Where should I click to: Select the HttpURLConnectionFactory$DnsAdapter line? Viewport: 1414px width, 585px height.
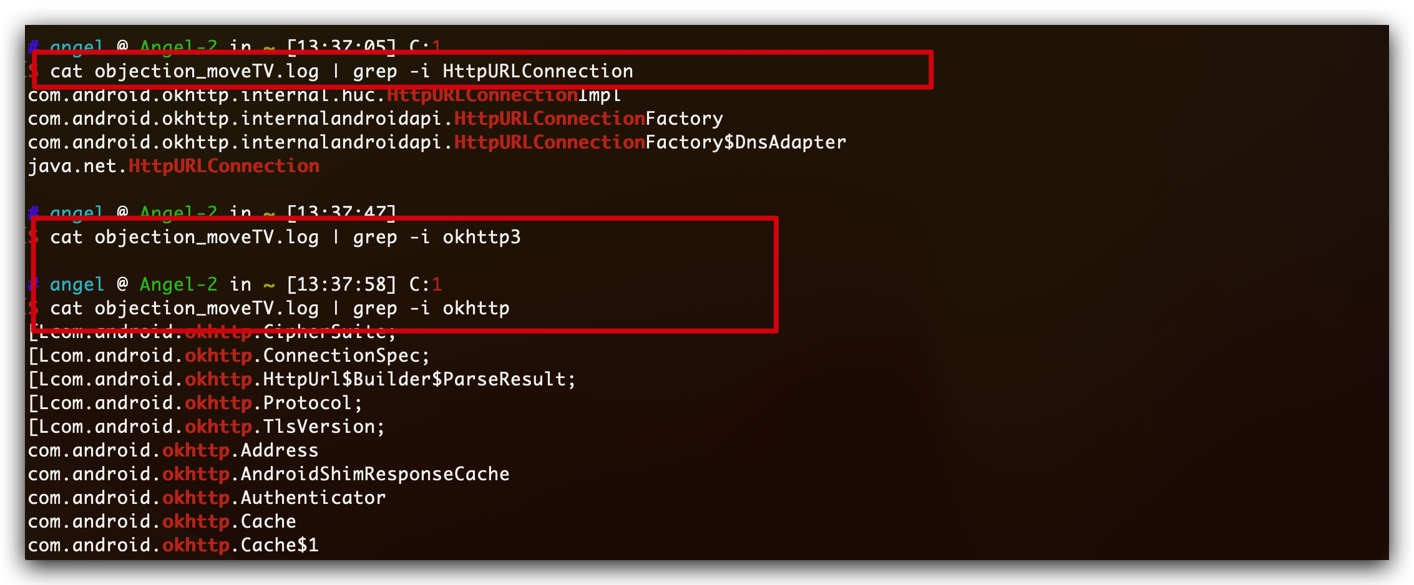(437, 142)
